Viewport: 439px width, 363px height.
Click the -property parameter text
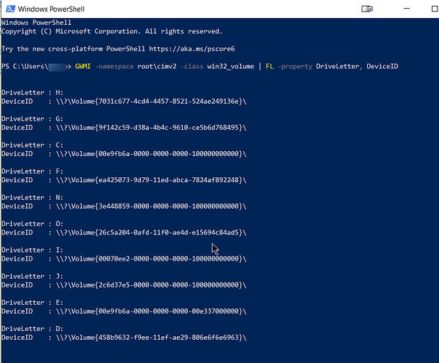click(x=295, y=66)
